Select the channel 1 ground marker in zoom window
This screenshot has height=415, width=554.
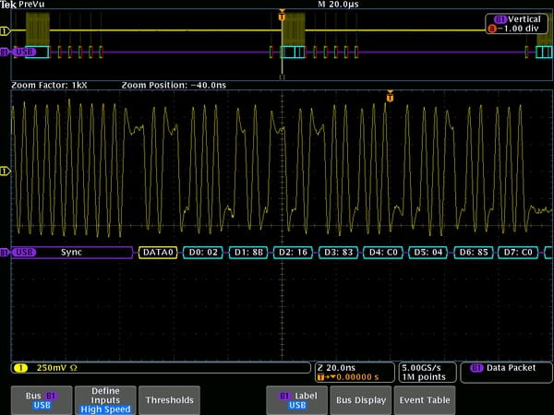coord(5,171)
